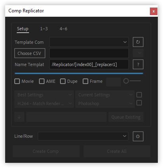Expand the Best Settings render dropdown

(x=44, y=95)
